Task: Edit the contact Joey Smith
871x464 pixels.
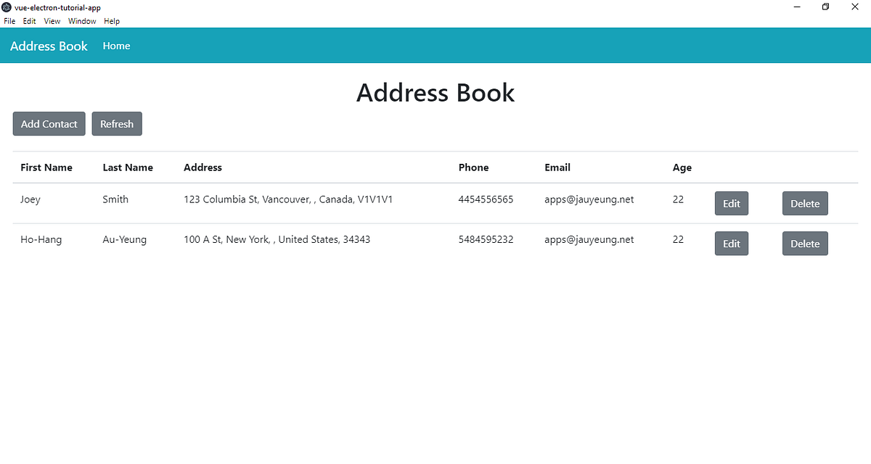Action: point(731,203)
